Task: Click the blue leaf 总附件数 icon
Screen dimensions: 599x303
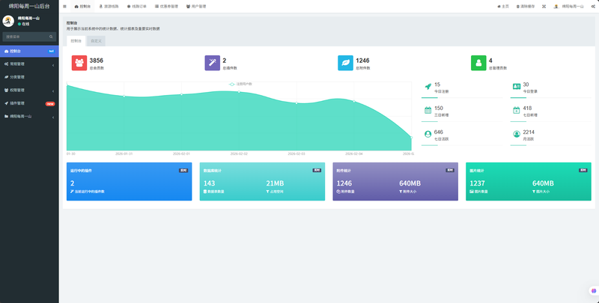Action: pyautogui.click(x=345, y=63)
